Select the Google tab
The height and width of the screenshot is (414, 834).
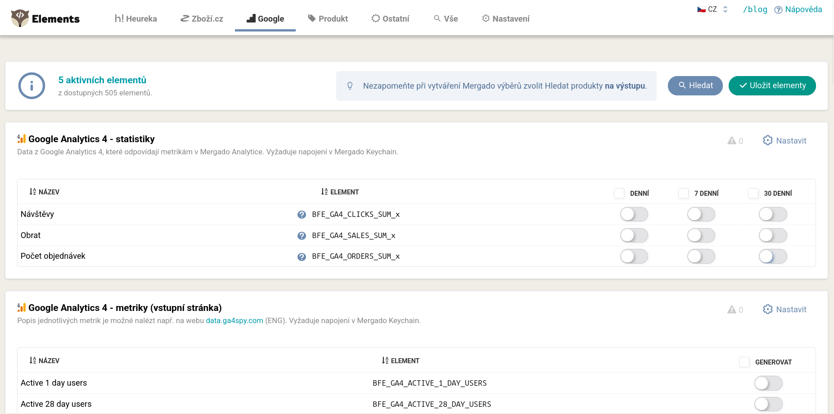(265, 18)
